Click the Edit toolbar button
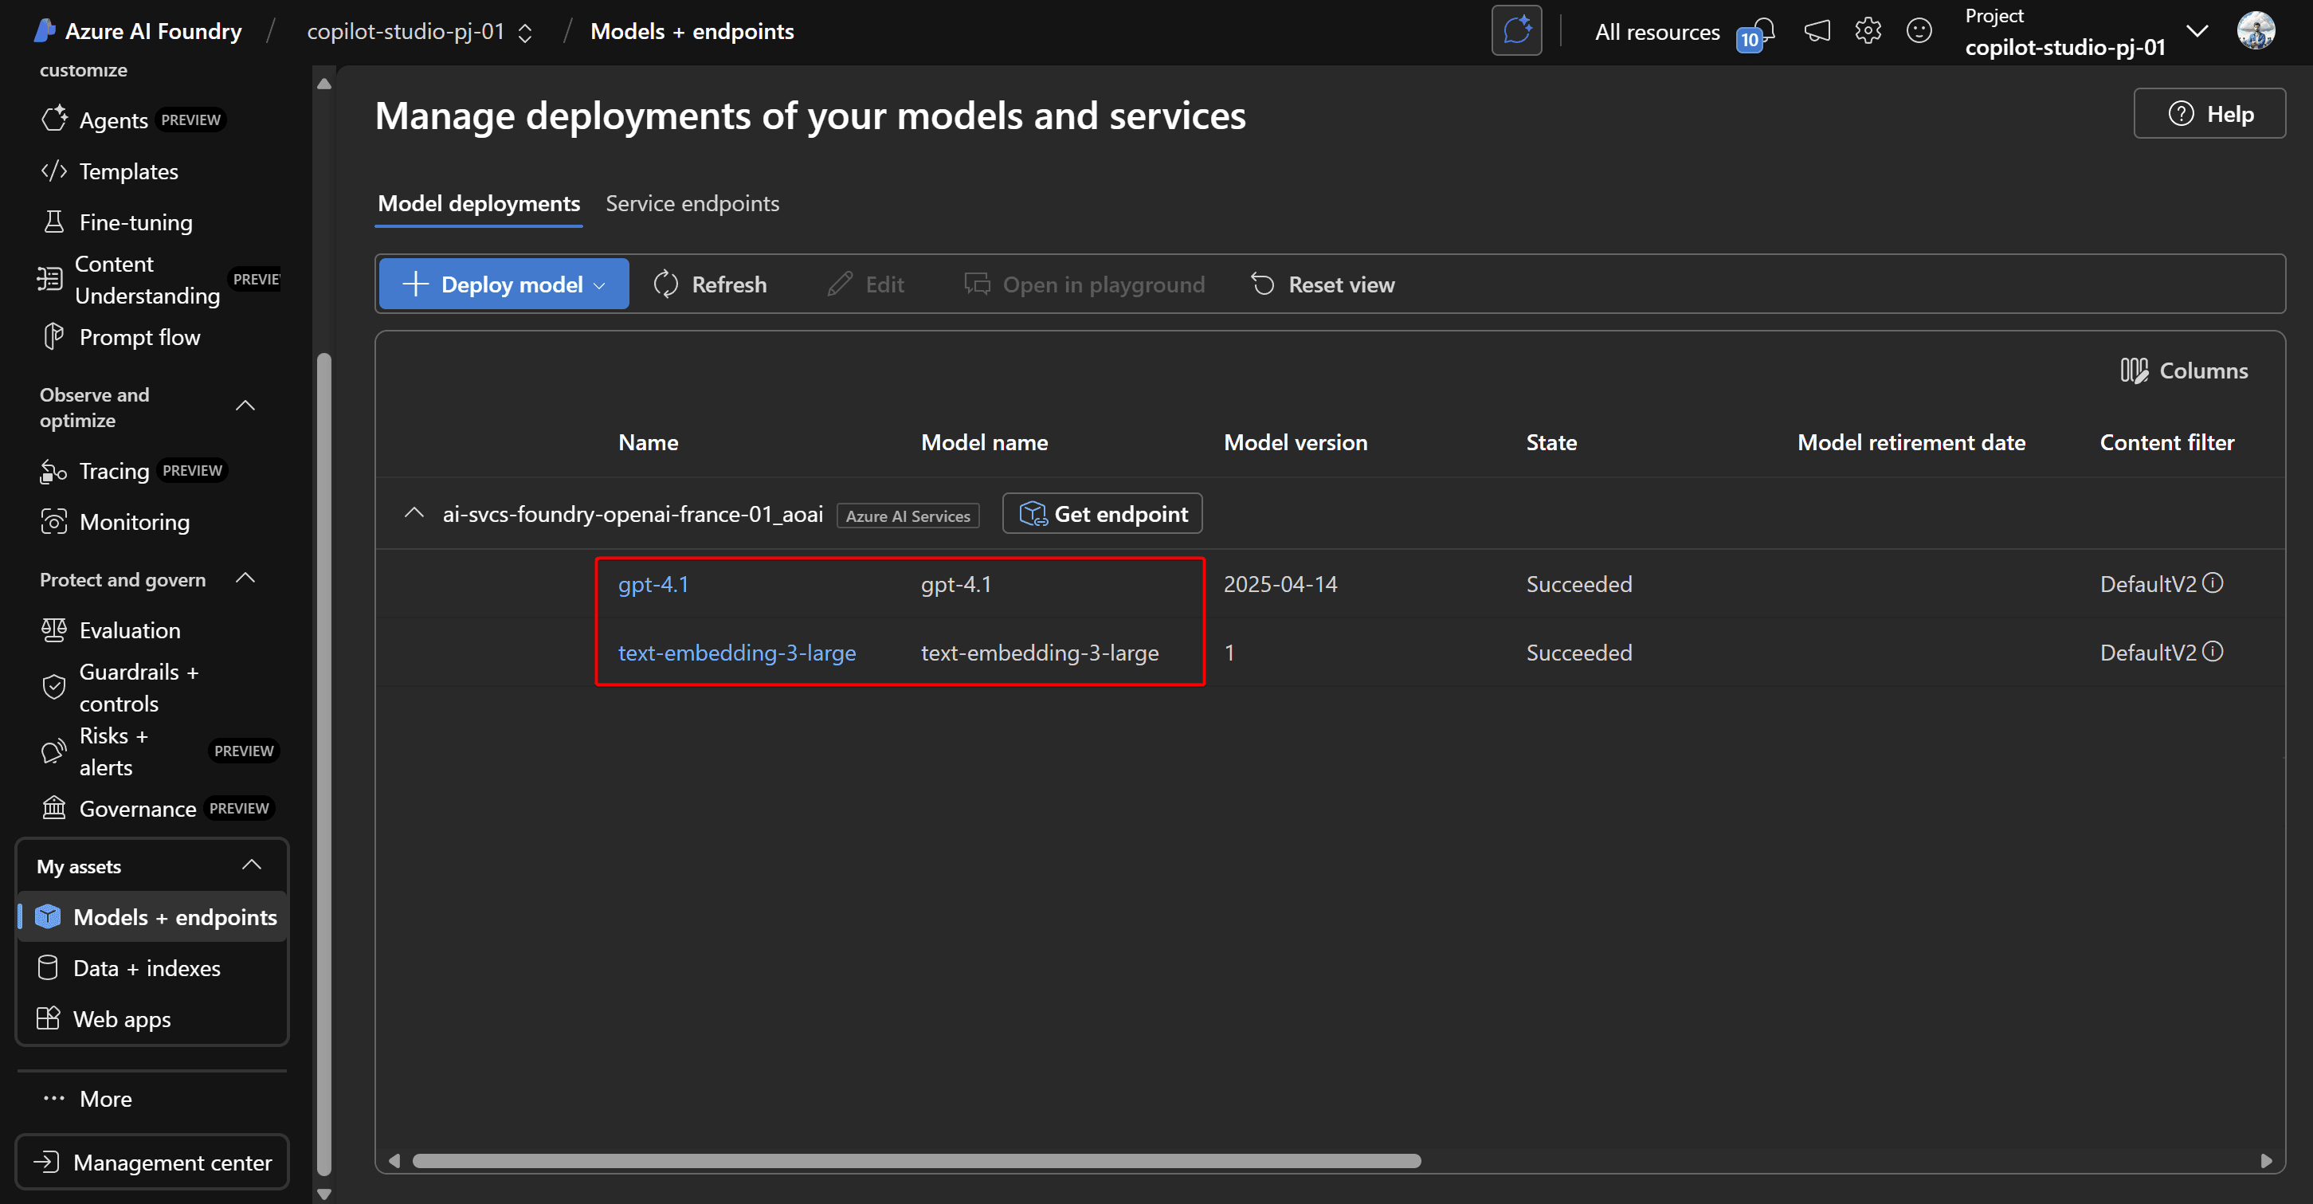Image resolution: width=2313 pixels, height=1204 pixels. 865,284
